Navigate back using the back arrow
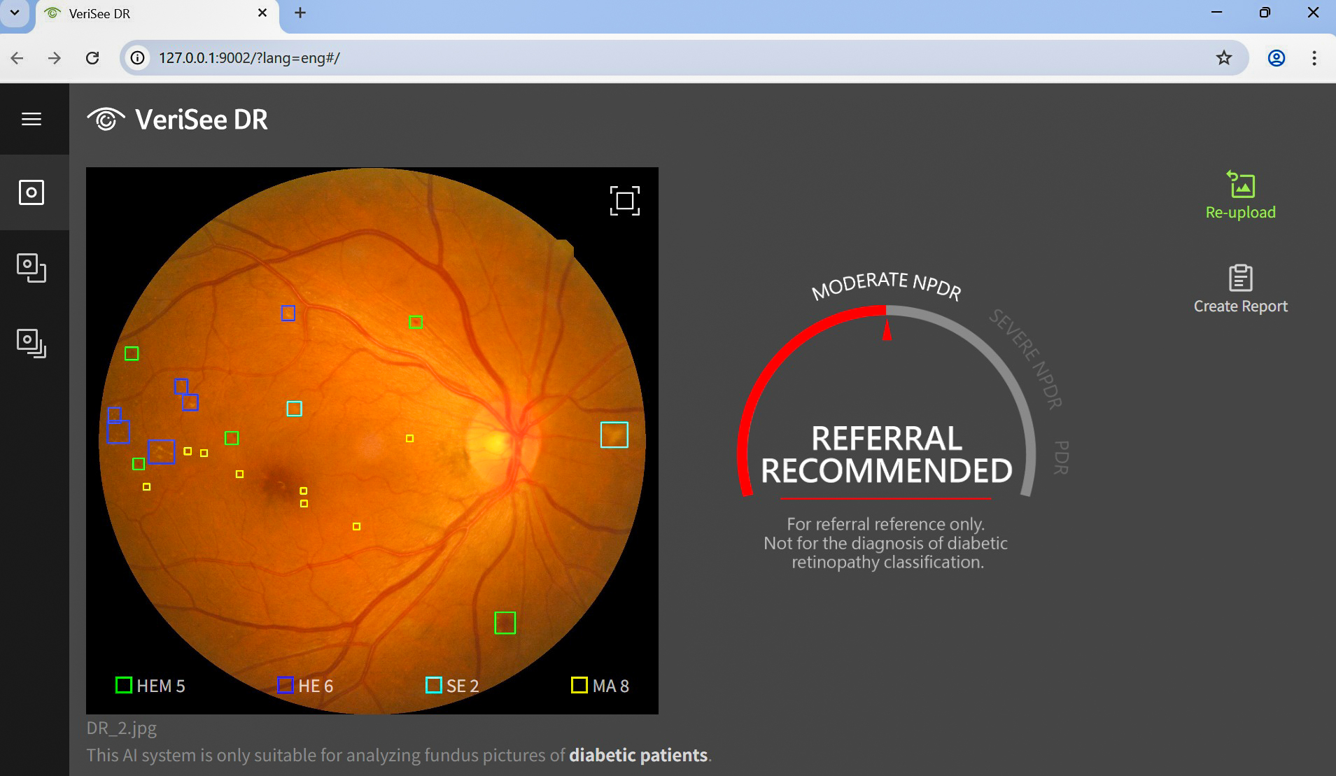 tap(17, 58)
